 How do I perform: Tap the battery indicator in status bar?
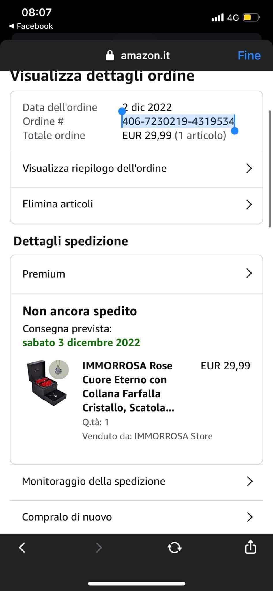pos(251,18)
